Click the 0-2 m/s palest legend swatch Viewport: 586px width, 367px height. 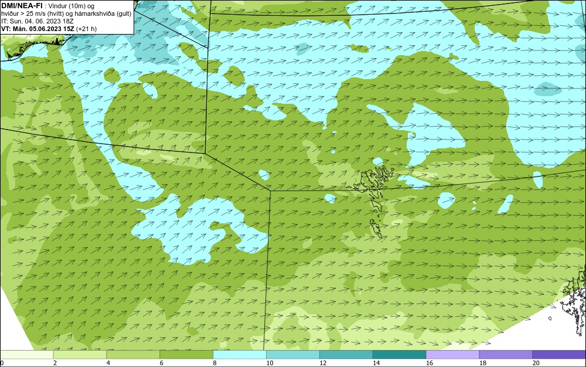pos(26,355)
